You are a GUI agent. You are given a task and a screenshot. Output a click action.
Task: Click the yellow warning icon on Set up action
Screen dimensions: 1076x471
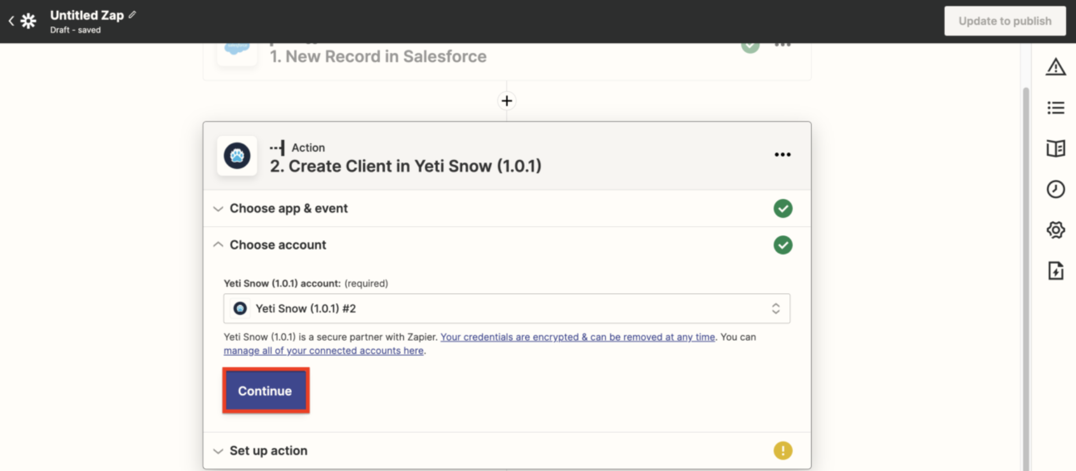783,450
